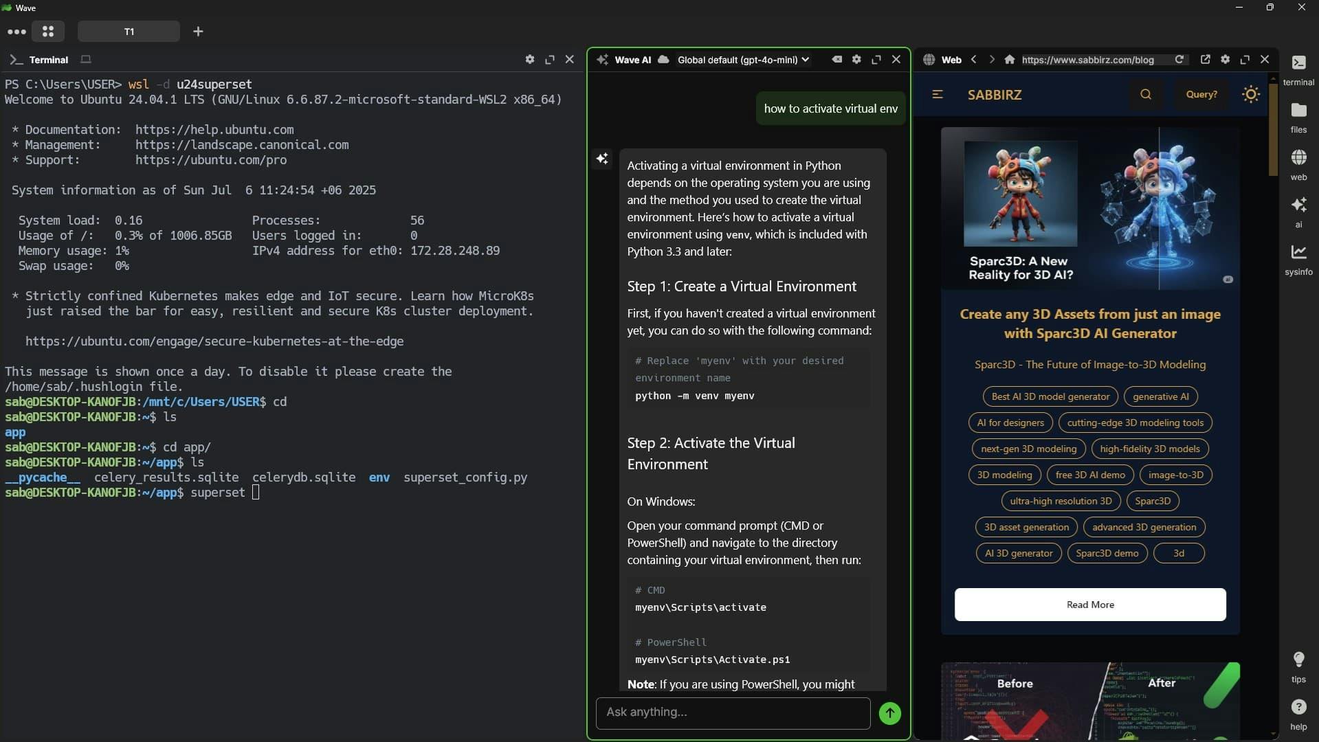Select the image-to-3D tag

[1176, 475]
